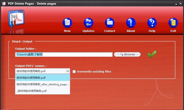The image size is (184, 110).
Task: Select the first 微讲师软件使用帮助.pdf list option
Action: click(x=43, y=78)
